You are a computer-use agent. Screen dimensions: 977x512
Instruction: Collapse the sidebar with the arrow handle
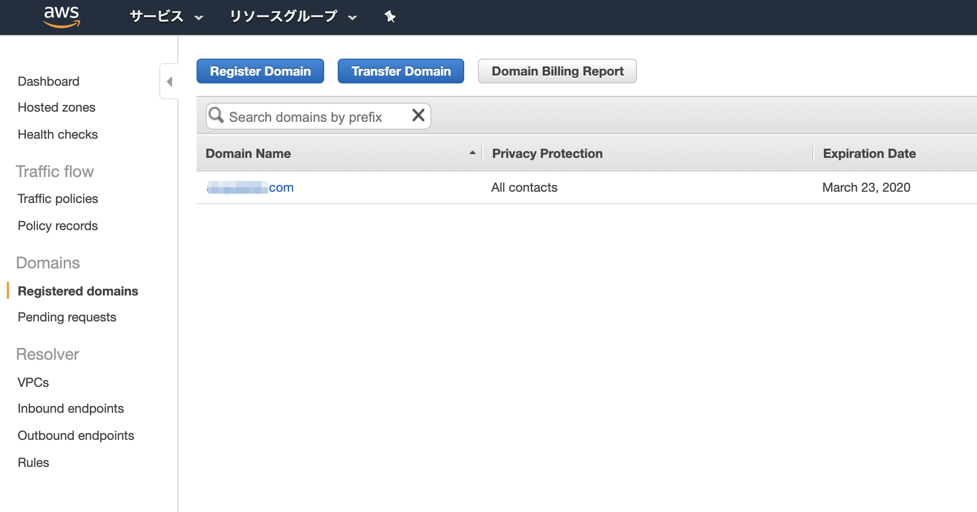[x=169, y=82]
